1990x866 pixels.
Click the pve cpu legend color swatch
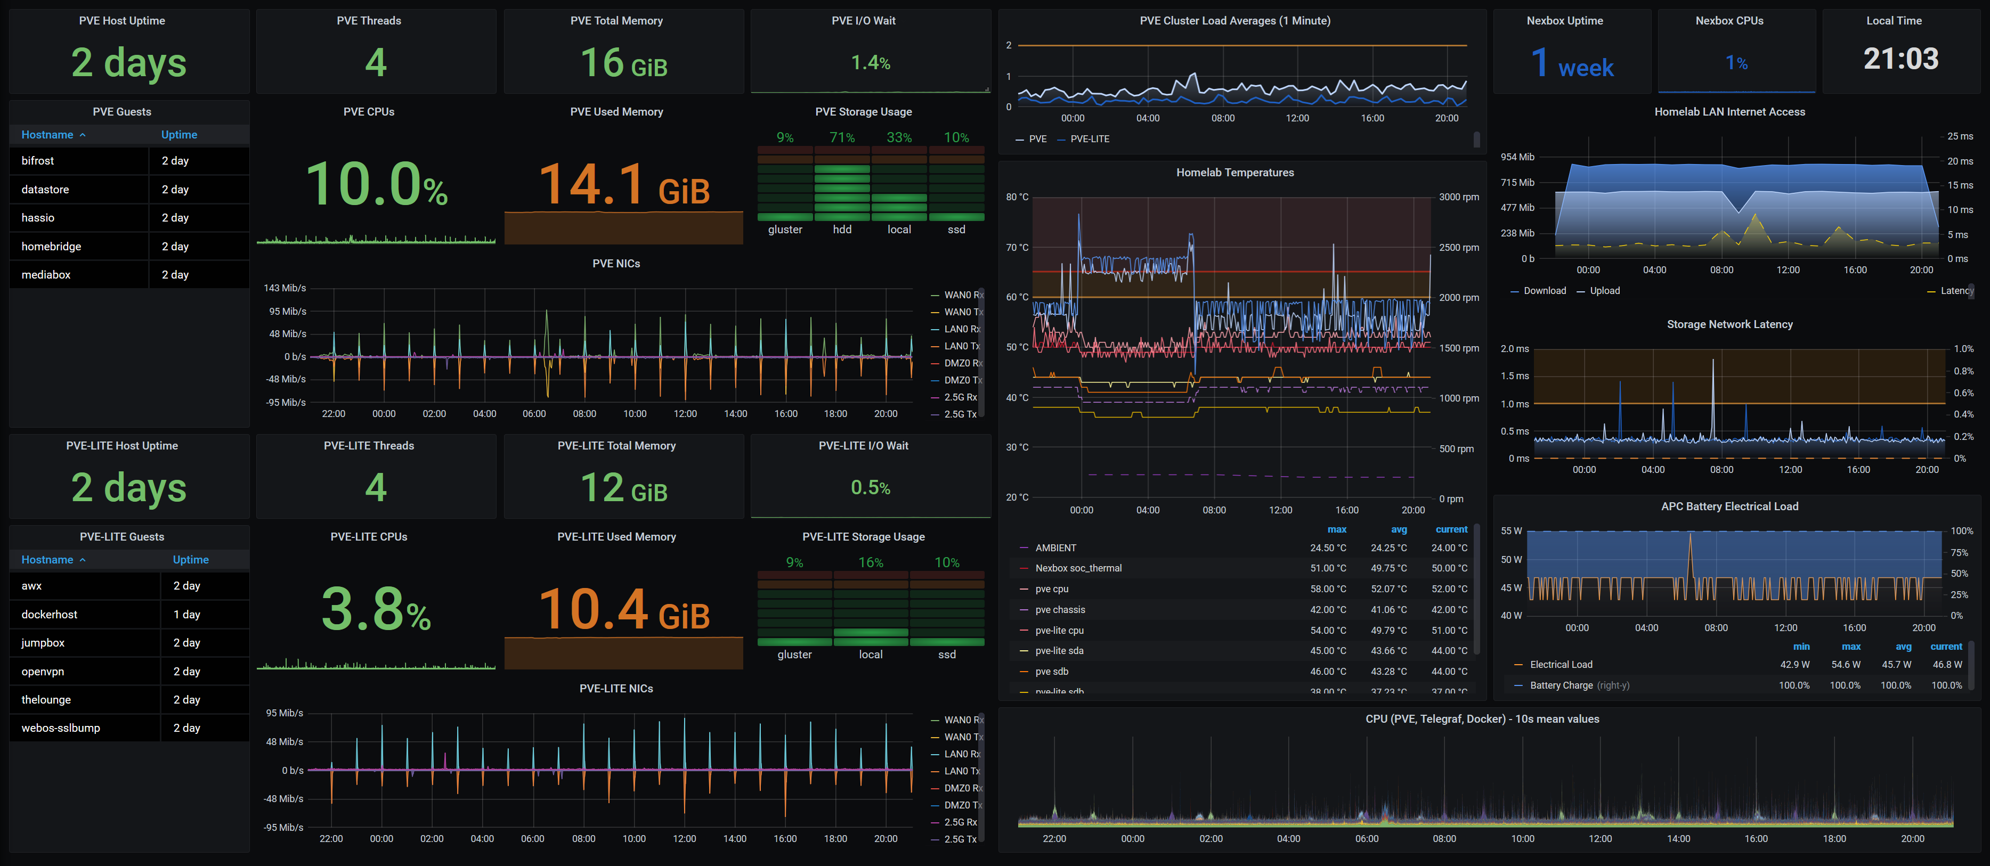[1024, 590]
